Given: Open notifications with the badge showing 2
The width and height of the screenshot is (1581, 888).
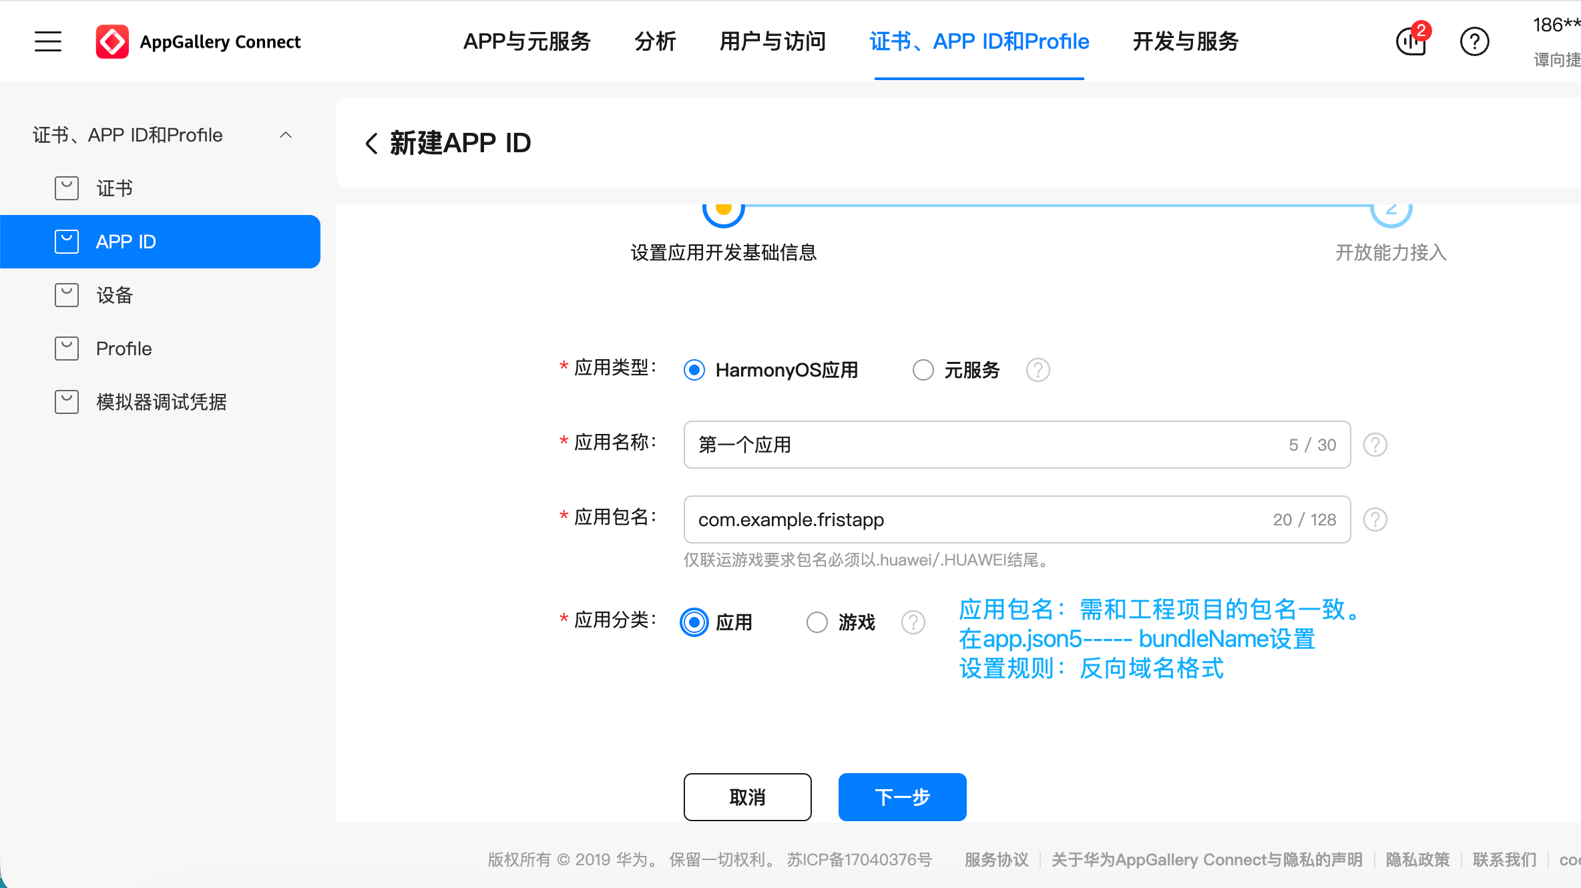Looking at the screenshot, I should click(1409, 41).
